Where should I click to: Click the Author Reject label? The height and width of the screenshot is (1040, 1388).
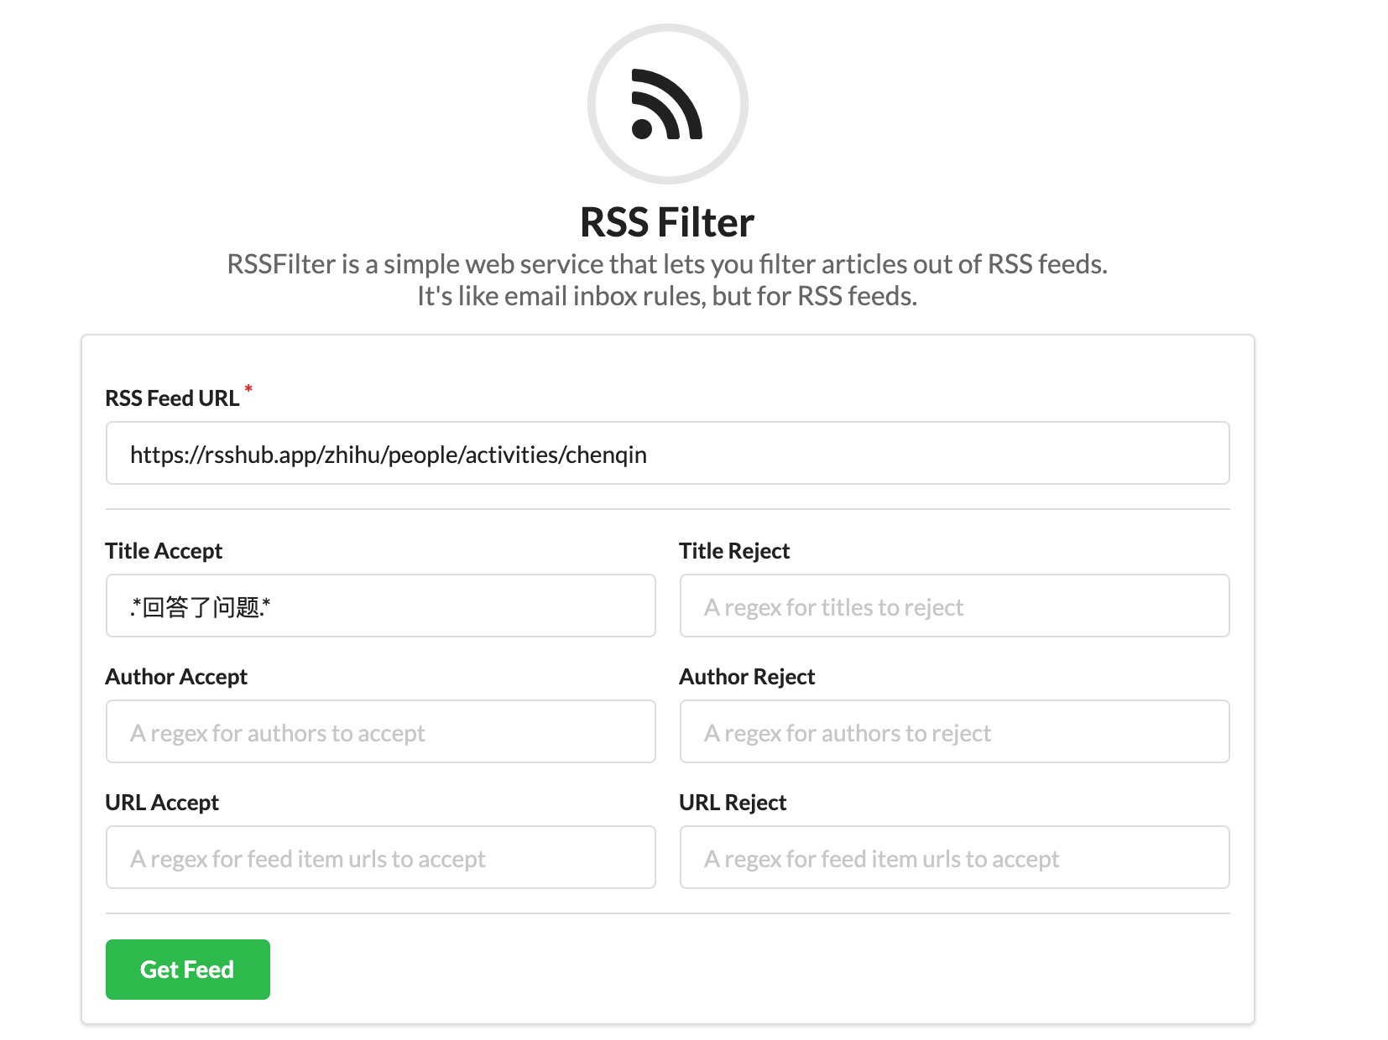coord(746,676)
